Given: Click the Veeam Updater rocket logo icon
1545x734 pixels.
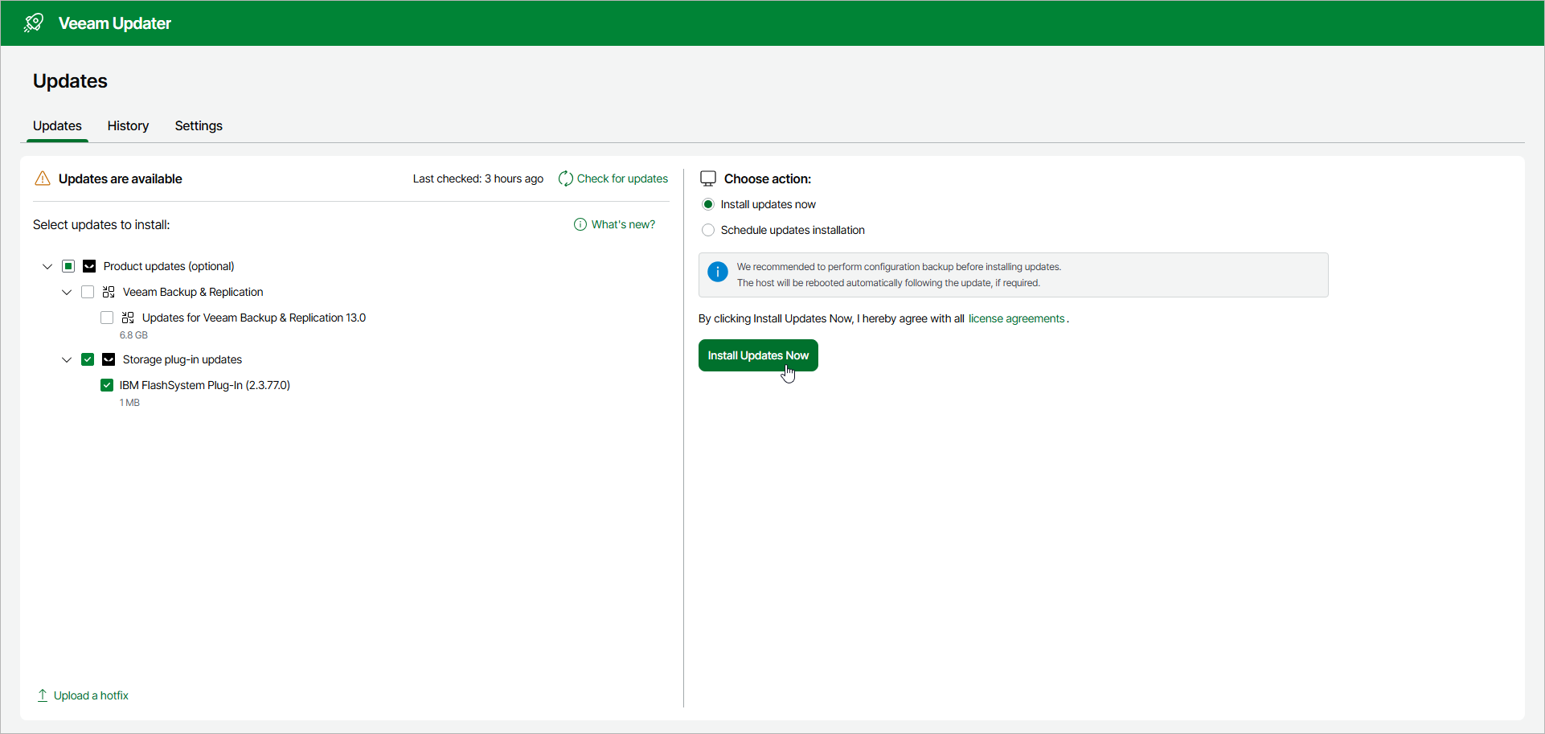Looking at the screenshot, I should (x=34, y=23).
